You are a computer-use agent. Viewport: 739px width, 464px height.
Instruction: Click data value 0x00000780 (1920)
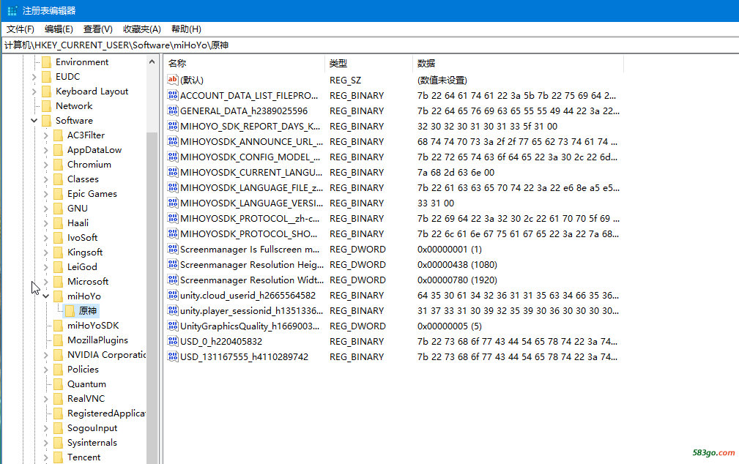(x=457, y=280)
